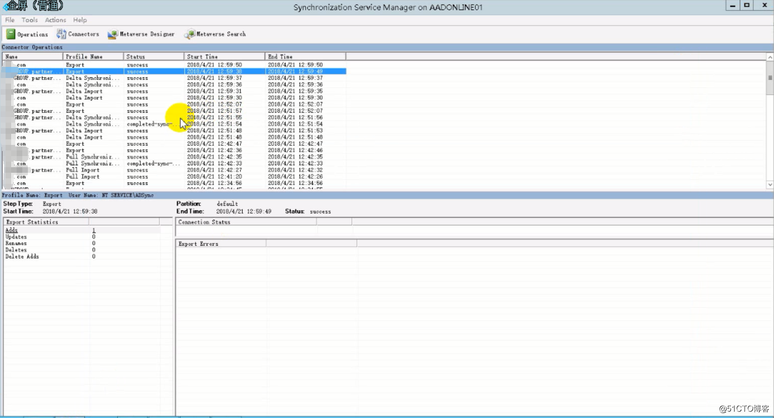Select the Export run started 12:42:36
The height and width of the screenshot is (418, 774).
pos(174,150)
